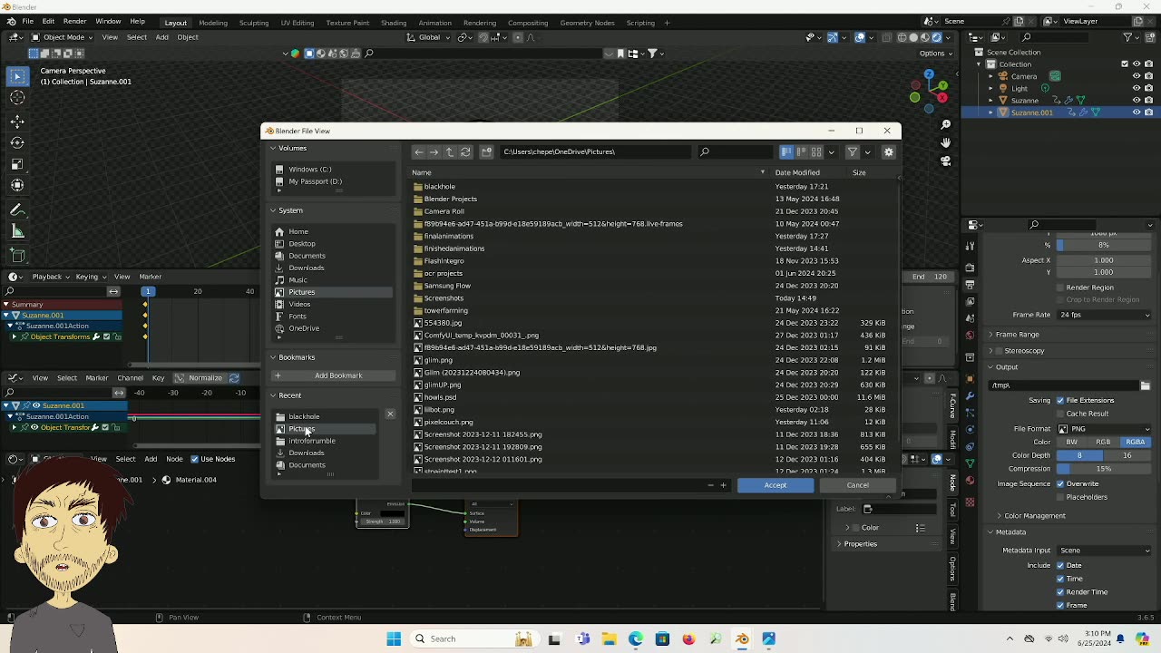Enable the Cache Result checkbox
Viewport: 1161px width, 653px height.
[x=1059, y=414]
